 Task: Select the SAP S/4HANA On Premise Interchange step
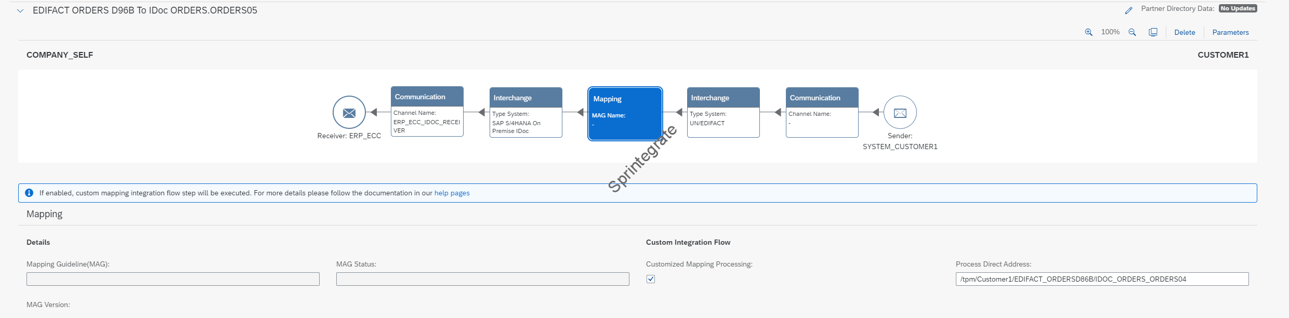(525, 113)
